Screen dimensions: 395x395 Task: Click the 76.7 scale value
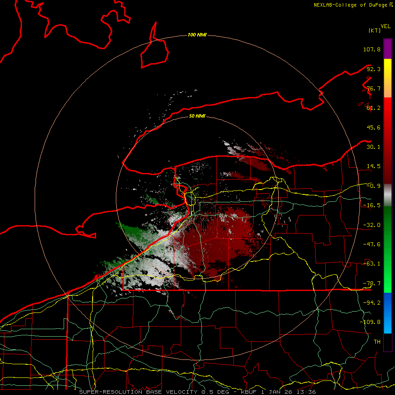373,88
